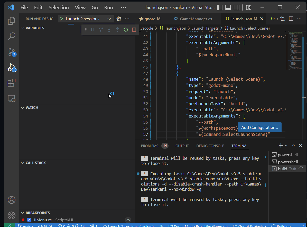
Task: Select the Step Out debug icon
Action: coord(117,29)
